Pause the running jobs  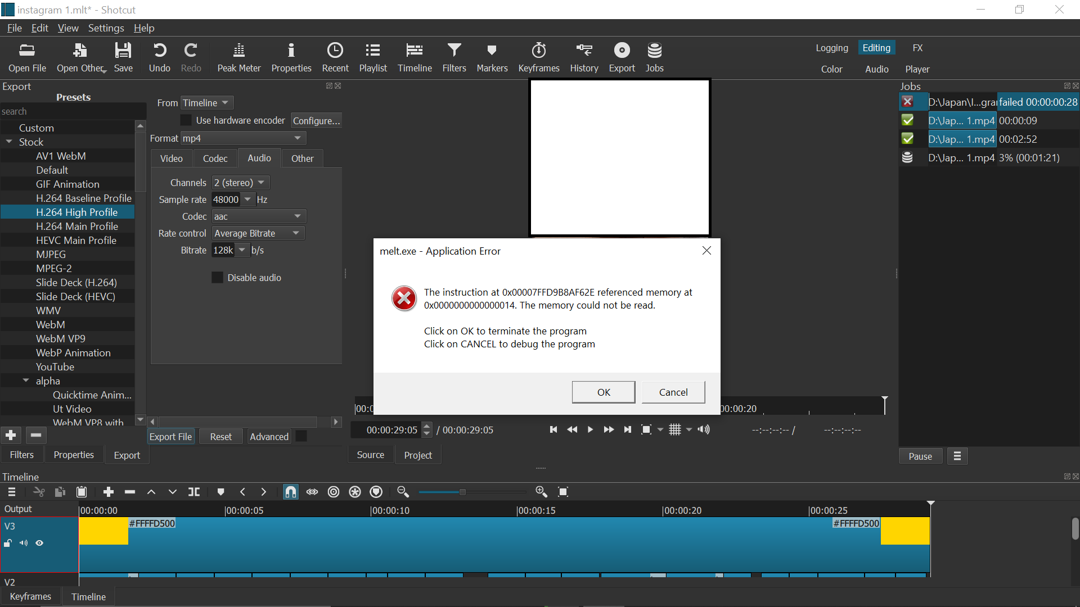[920, 456]
